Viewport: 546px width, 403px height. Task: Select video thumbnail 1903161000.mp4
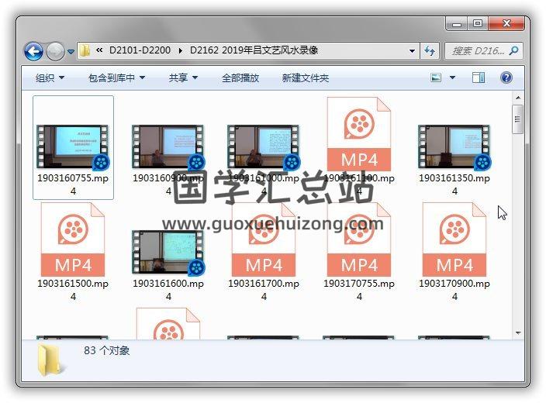pos(263,146)
